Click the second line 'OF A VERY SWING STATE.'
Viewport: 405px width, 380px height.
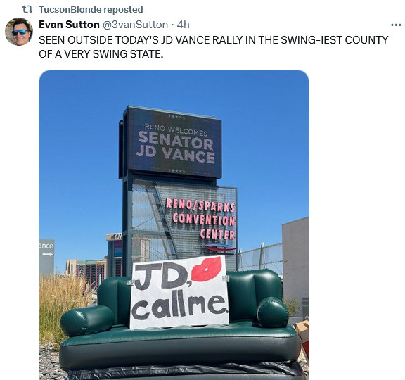tap(101, 54)
